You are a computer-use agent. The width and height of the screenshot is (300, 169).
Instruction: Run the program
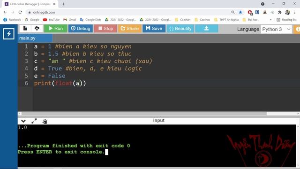pyautogui.click(x=56, y=29)
